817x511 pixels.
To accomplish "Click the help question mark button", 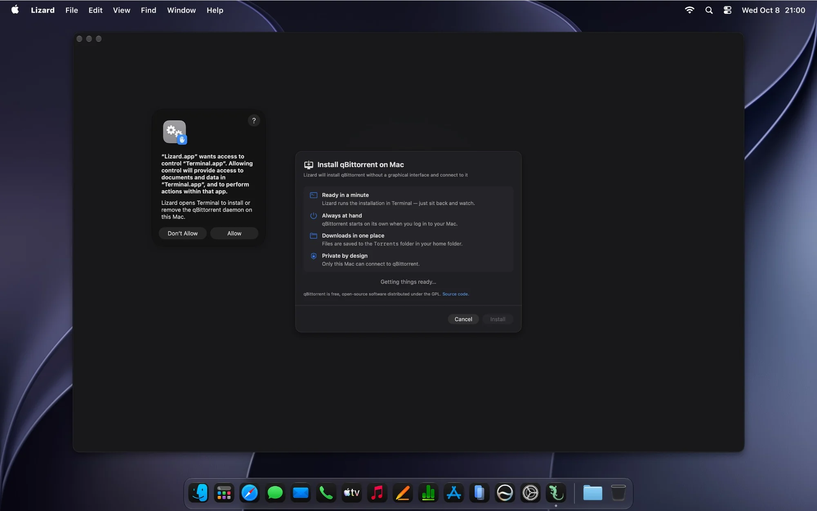I will click(x=254, y=121).
